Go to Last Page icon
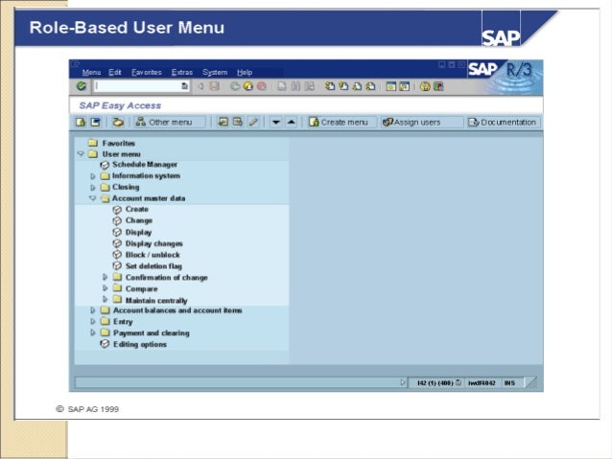The width and height of the screenshot is (612, 459). click(x=371, y=86)
